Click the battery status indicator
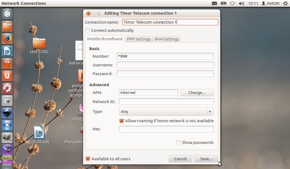The image size is (290, 169). tap(223, 3)
